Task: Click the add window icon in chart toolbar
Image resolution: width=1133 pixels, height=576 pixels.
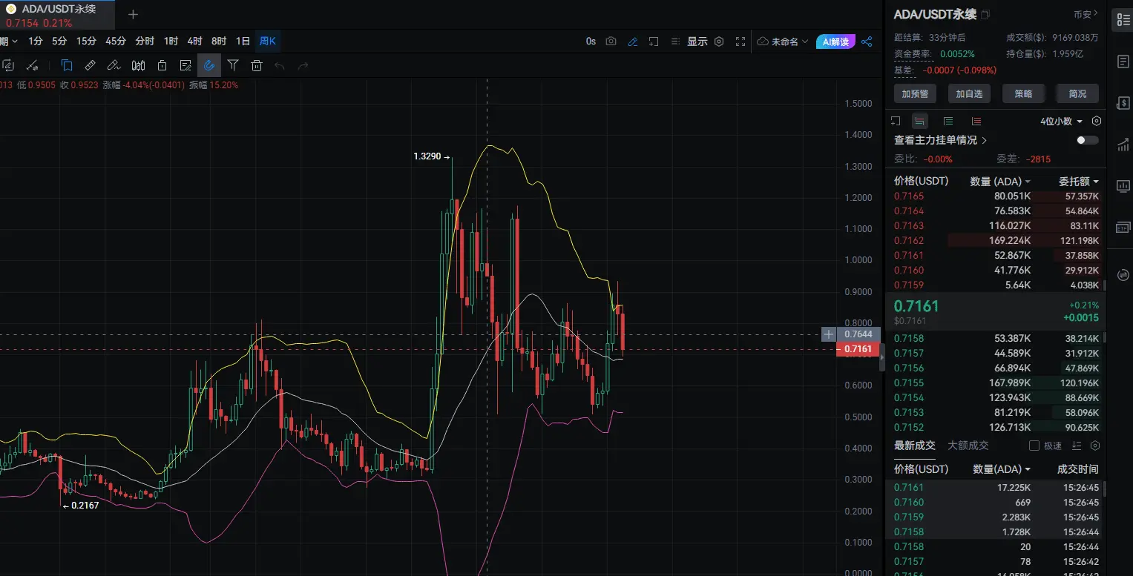Action: (654, 42)
